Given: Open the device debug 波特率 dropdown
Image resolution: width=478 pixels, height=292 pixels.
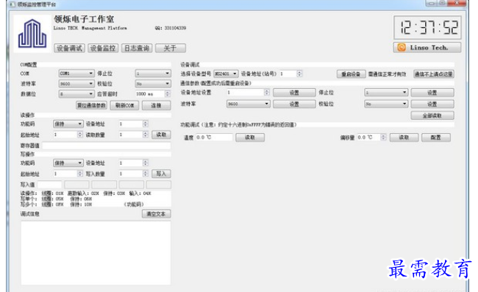Looking at the screenshot, I should point(248,104).
